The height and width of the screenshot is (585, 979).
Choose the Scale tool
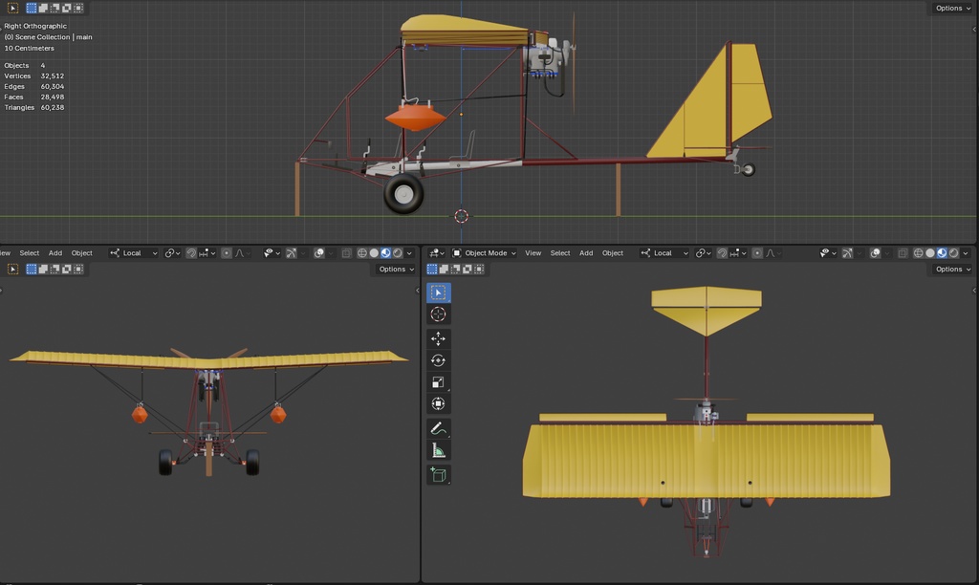coord(438,382)
